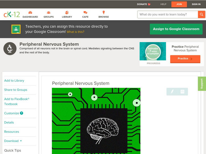The image size is (206, 154).
Task: Expand the Download dropdown arrow
Action: pyautogui.click(x=21, y=141)
